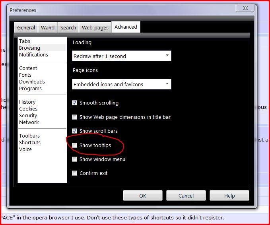Click the Cancel button
Viewport: 270px width, 225px height.
(186, 196)
